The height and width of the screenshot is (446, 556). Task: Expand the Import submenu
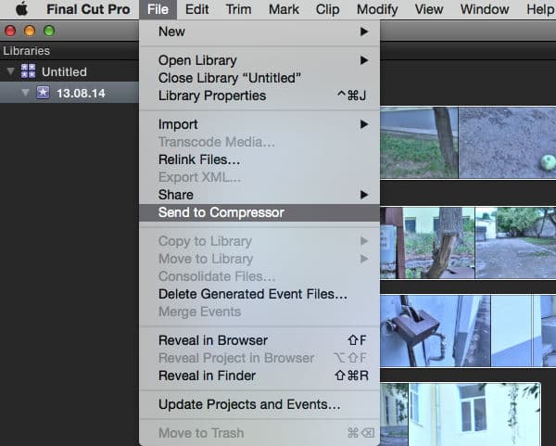(x=259, y=124)
